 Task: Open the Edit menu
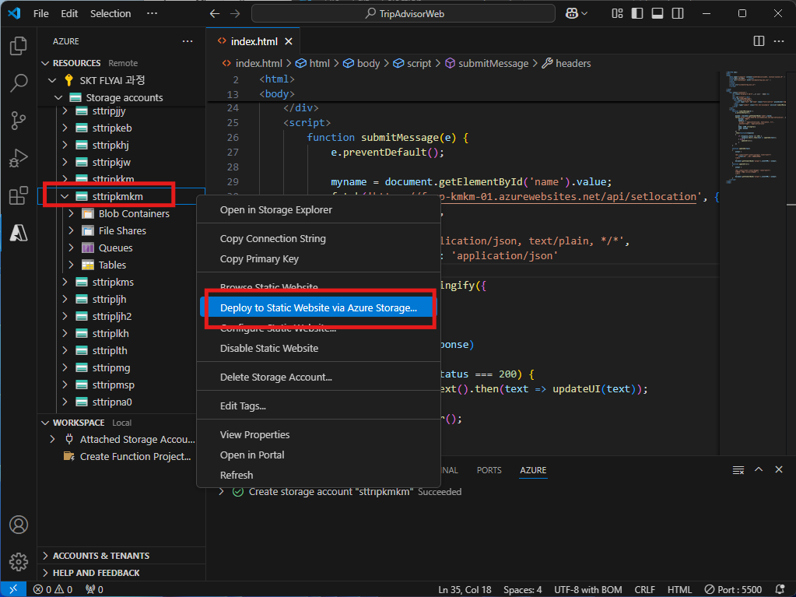[x=69, y=14]
